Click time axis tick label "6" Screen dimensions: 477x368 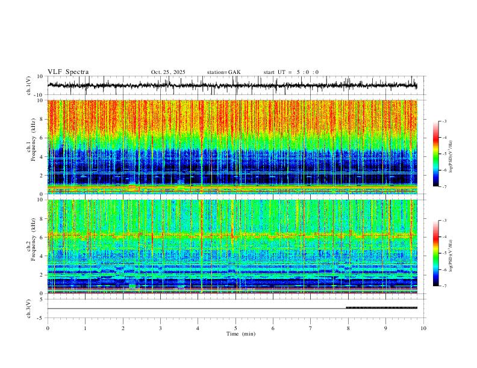273,328
